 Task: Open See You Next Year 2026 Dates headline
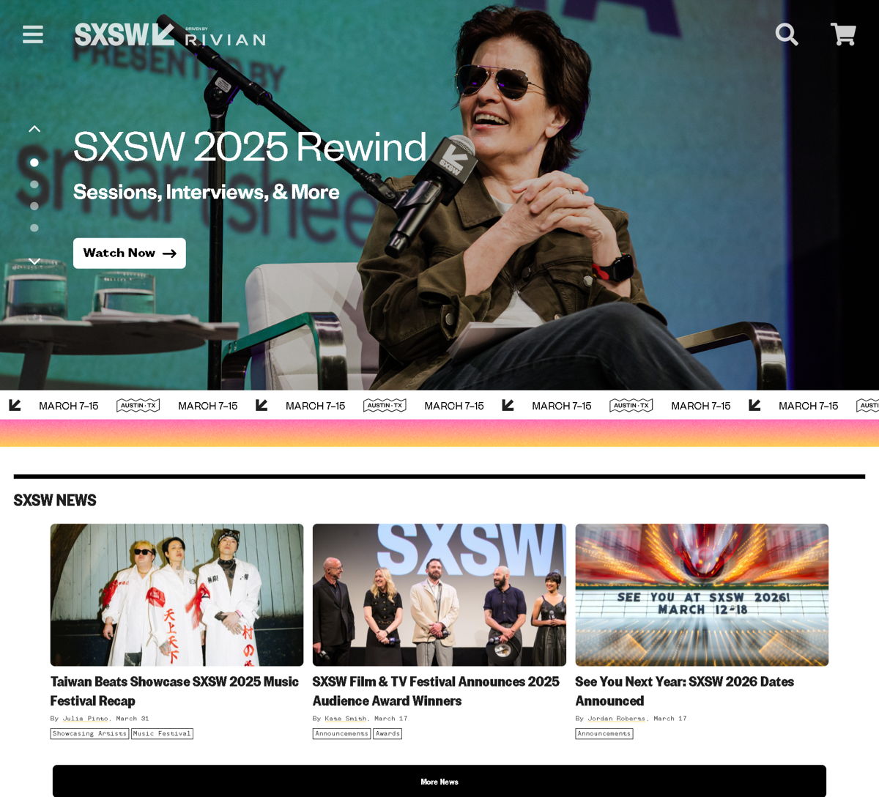click(x=685, y=691)
